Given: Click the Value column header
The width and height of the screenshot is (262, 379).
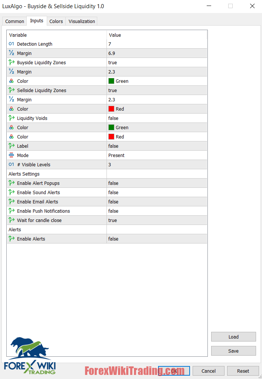Looking at the screenshot, I should [157, 35].
